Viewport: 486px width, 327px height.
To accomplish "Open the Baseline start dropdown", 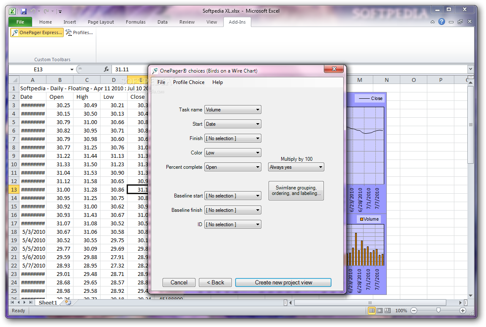I will 233,196.
